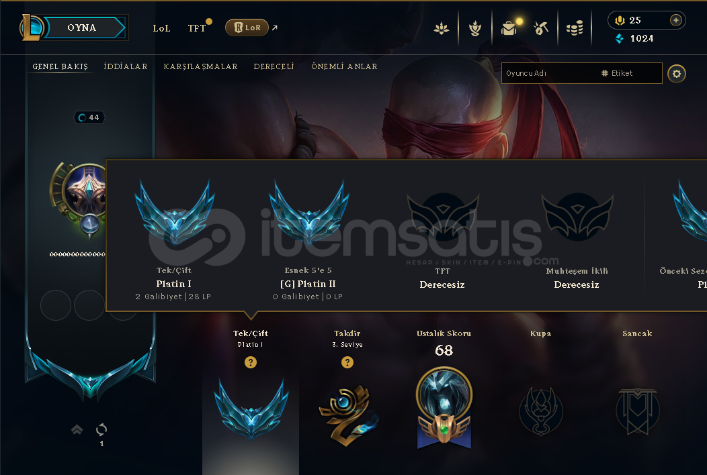This screenshot has width=707, height=475.
Task: Open the DERECELİ profile tab
Action: click(x=274, y=66)
